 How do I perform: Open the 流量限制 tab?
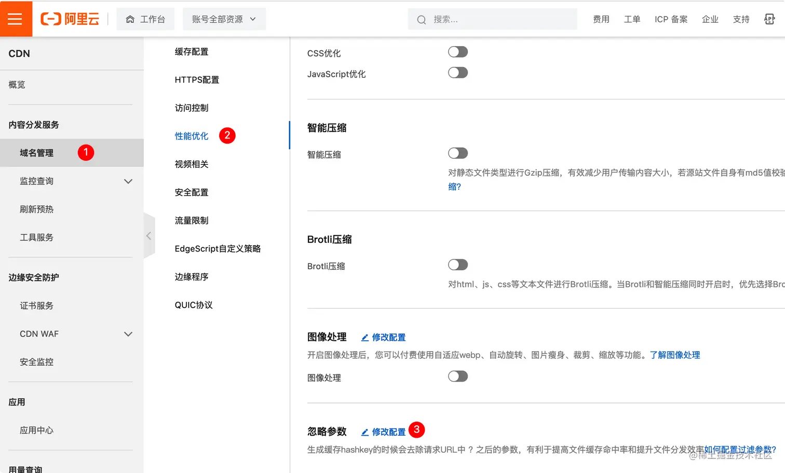[192, 220]
